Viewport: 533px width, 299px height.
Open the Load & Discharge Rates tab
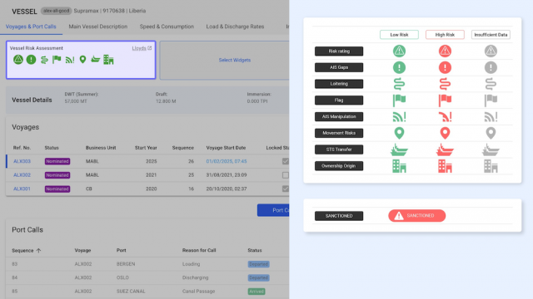click(x=235, y=27)
